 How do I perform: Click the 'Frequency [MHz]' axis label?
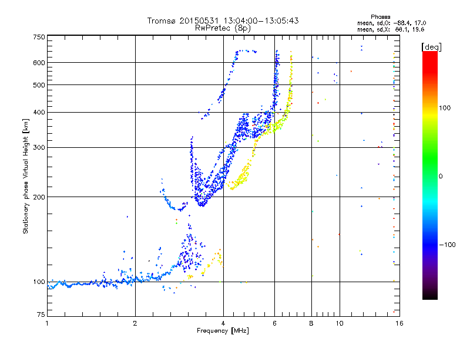pyautogui.click(x=223, y=331)
